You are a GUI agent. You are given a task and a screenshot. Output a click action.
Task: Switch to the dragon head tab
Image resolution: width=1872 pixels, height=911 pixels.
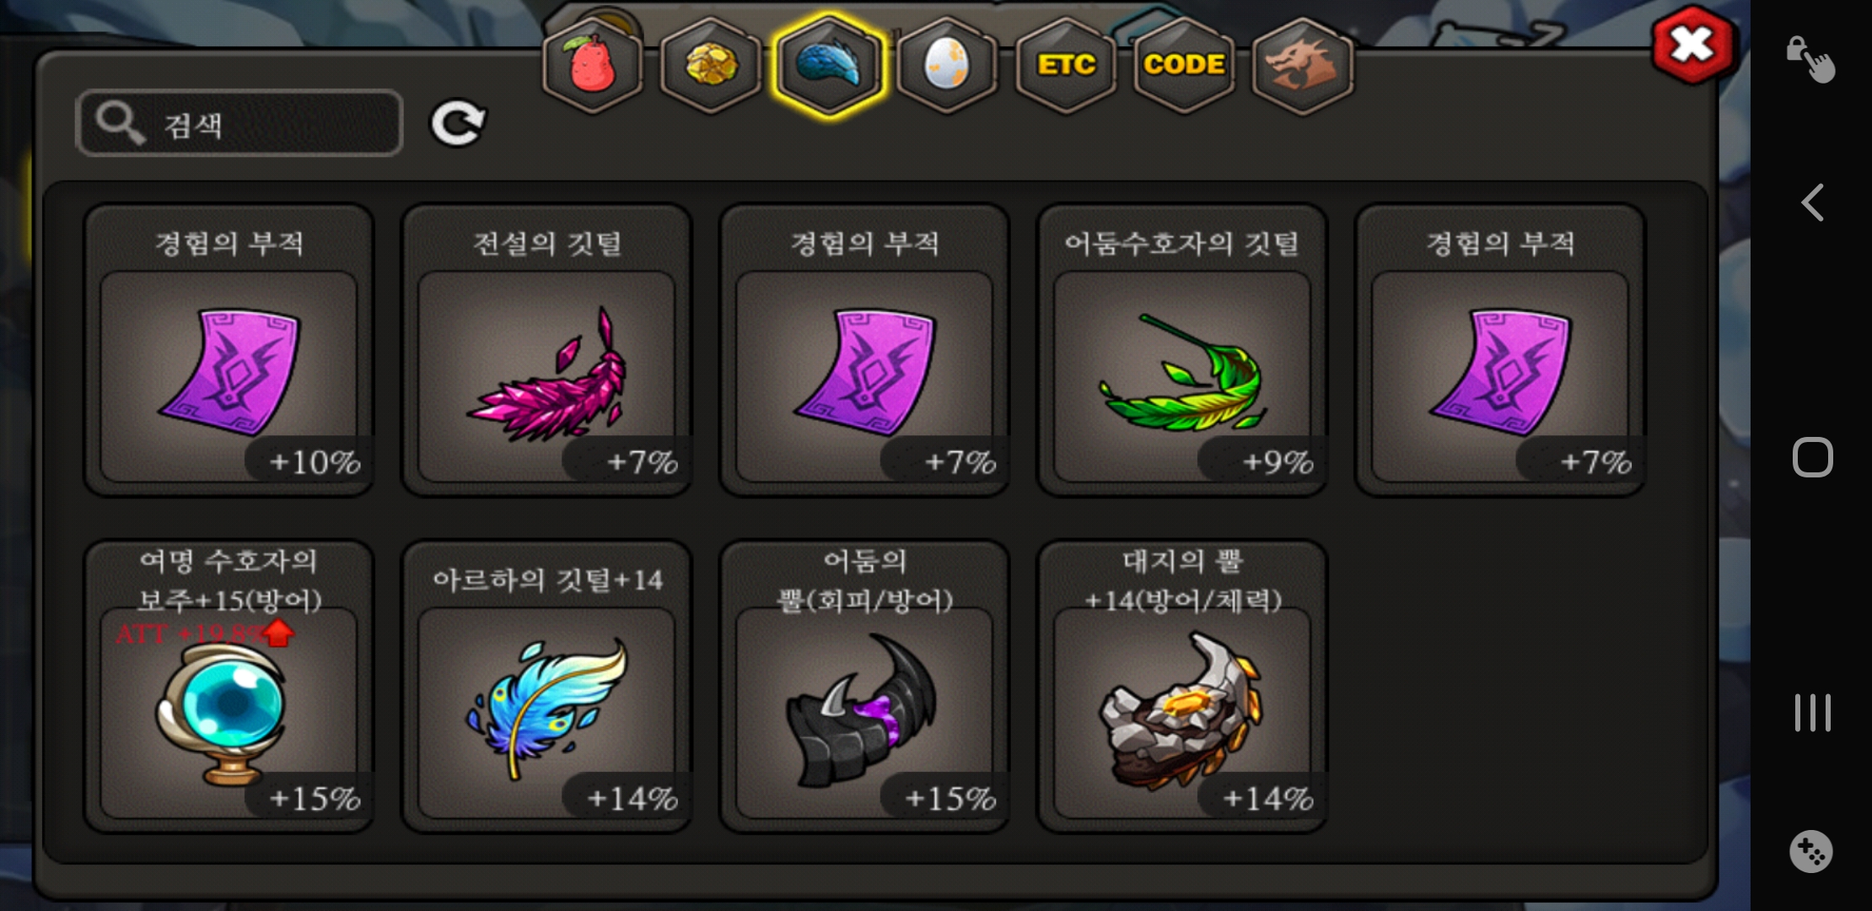pyautogui.click(x=1303, y=66)
